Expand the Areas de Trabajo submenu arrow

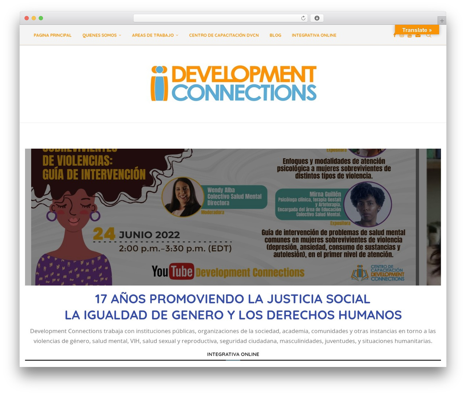pos(177,35)
